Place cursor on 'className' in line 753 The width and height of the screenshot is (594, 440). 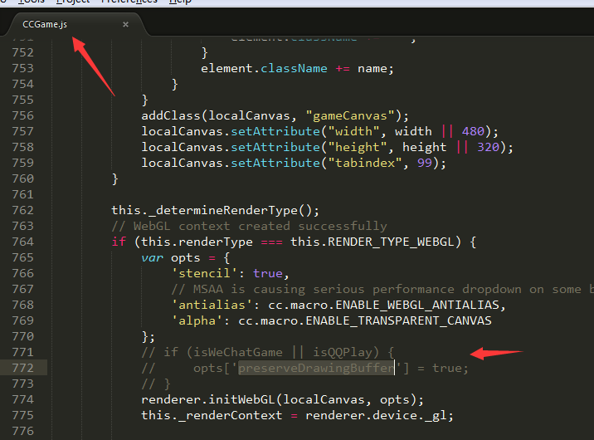pyautogui.click(x=294, y=69)
